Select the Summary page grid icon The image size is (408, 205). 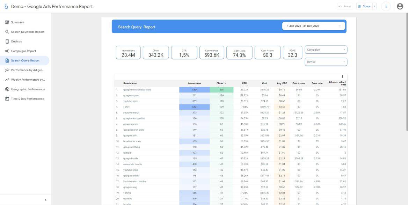click(7, 22)
